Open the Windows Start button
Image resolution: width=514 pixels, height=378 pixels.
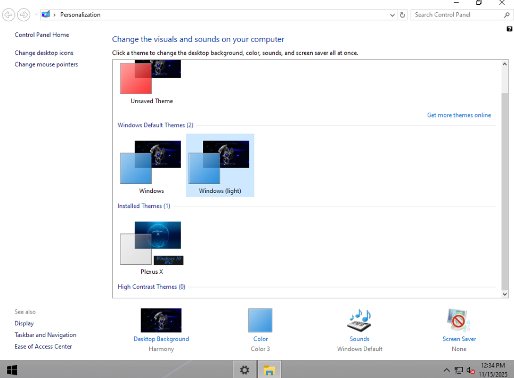12,370
